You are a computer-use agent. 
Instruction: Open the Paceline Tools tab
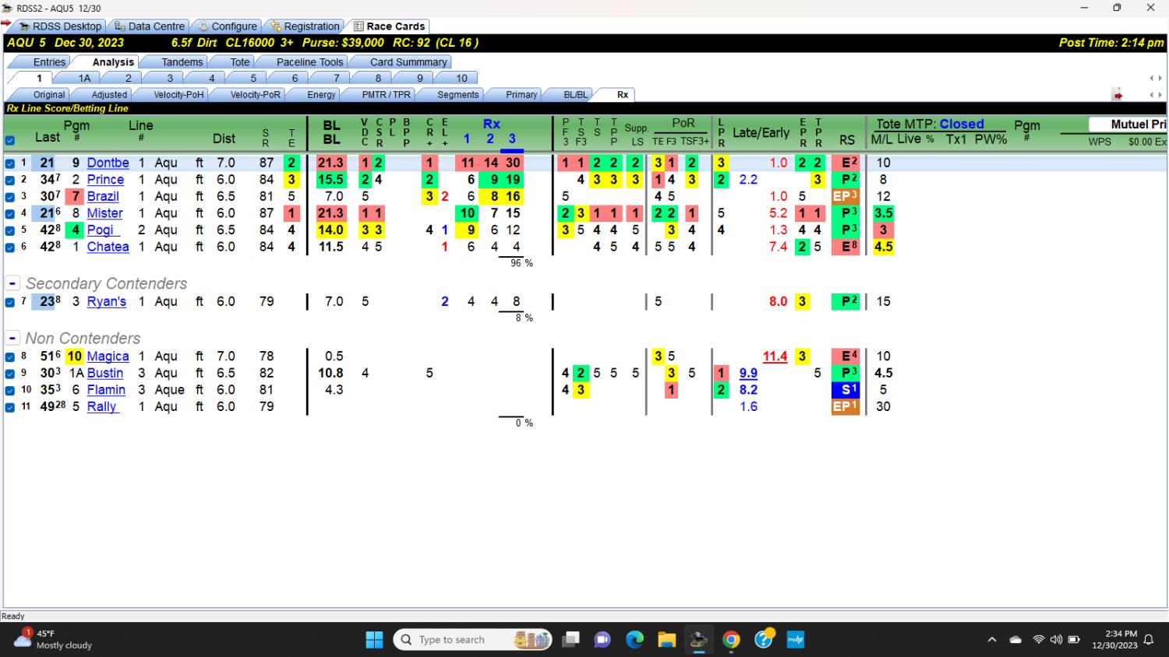pyautogui.click(x=309, y=62)
